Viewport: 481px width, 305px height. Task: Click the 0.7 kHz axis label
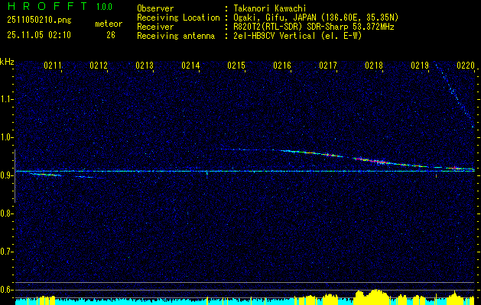[x=6, y=252]
